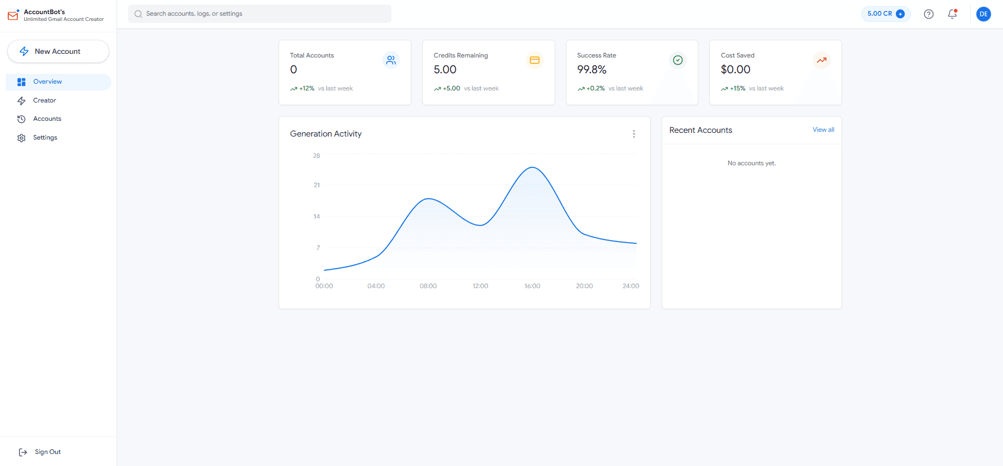Click the Credits Remaining card icon
This screenshot has width=1003, height=466.
534,61
